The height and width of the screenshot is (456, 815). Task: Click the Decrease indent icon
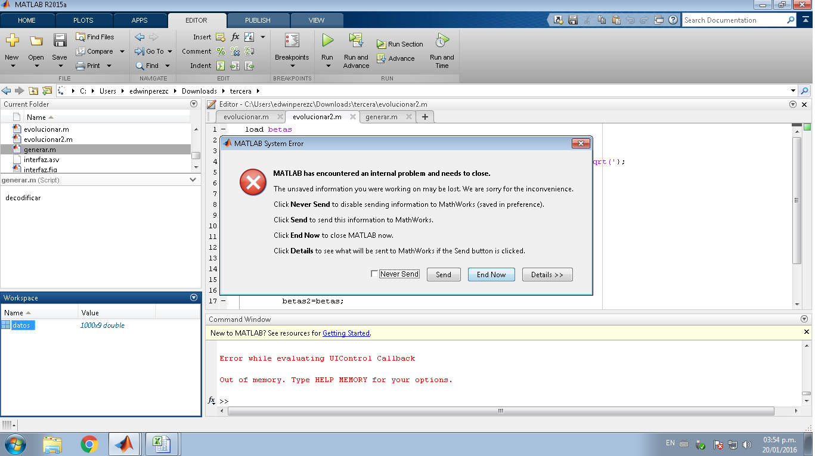(x=249, y=66)
